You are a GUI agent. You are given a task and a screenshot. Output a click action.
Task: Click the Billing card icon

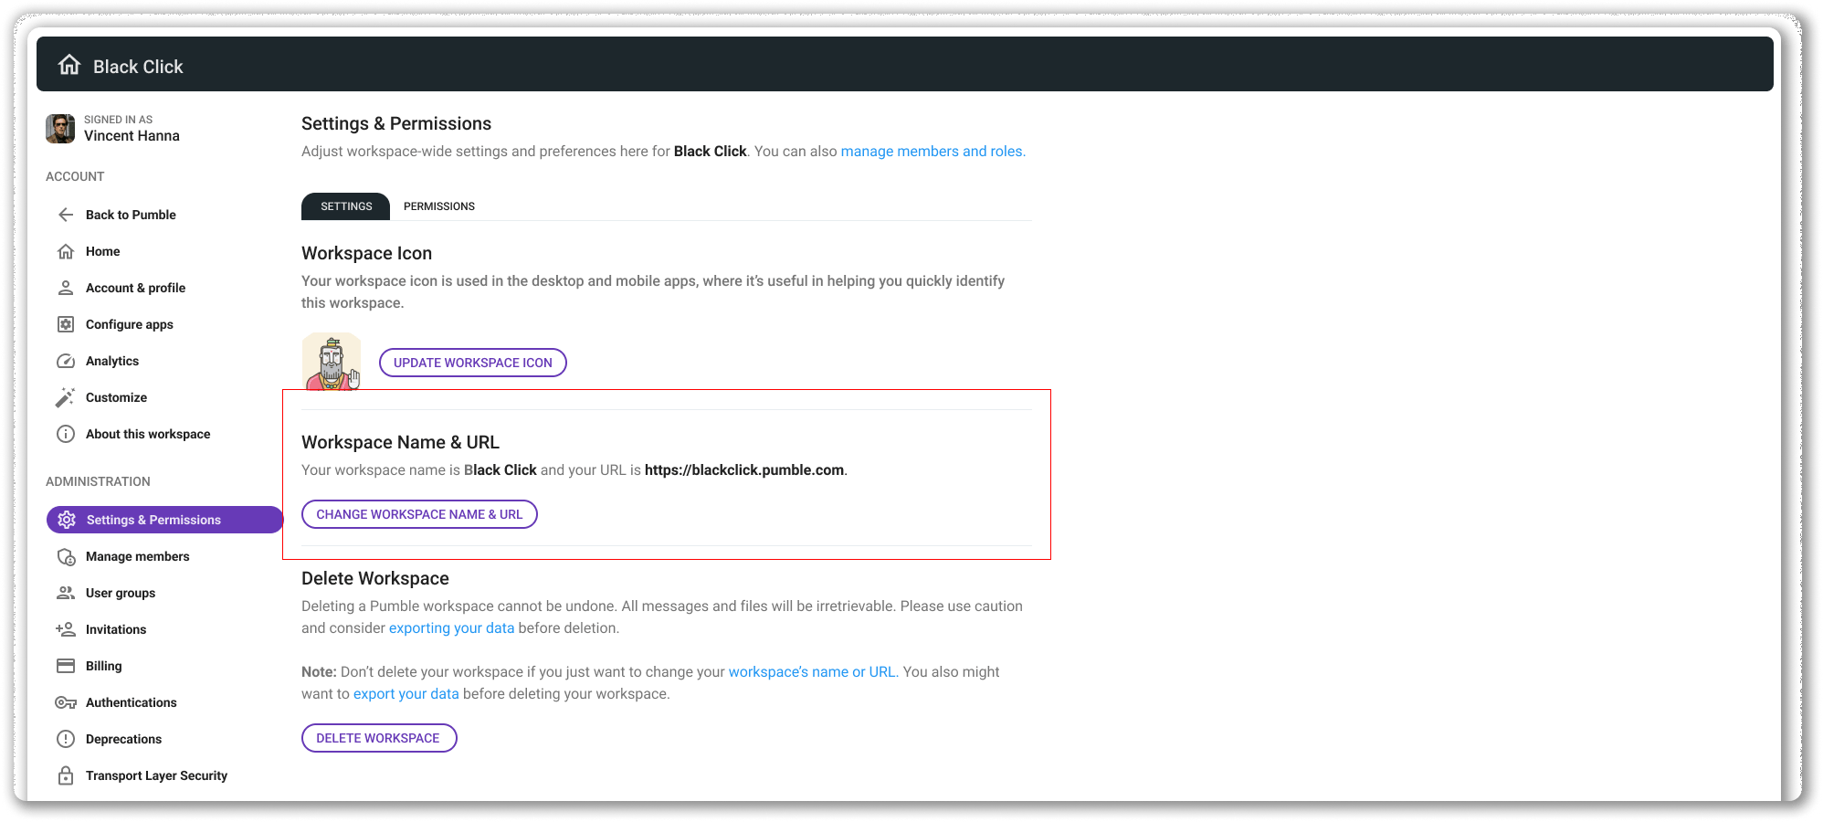[66, 666]
